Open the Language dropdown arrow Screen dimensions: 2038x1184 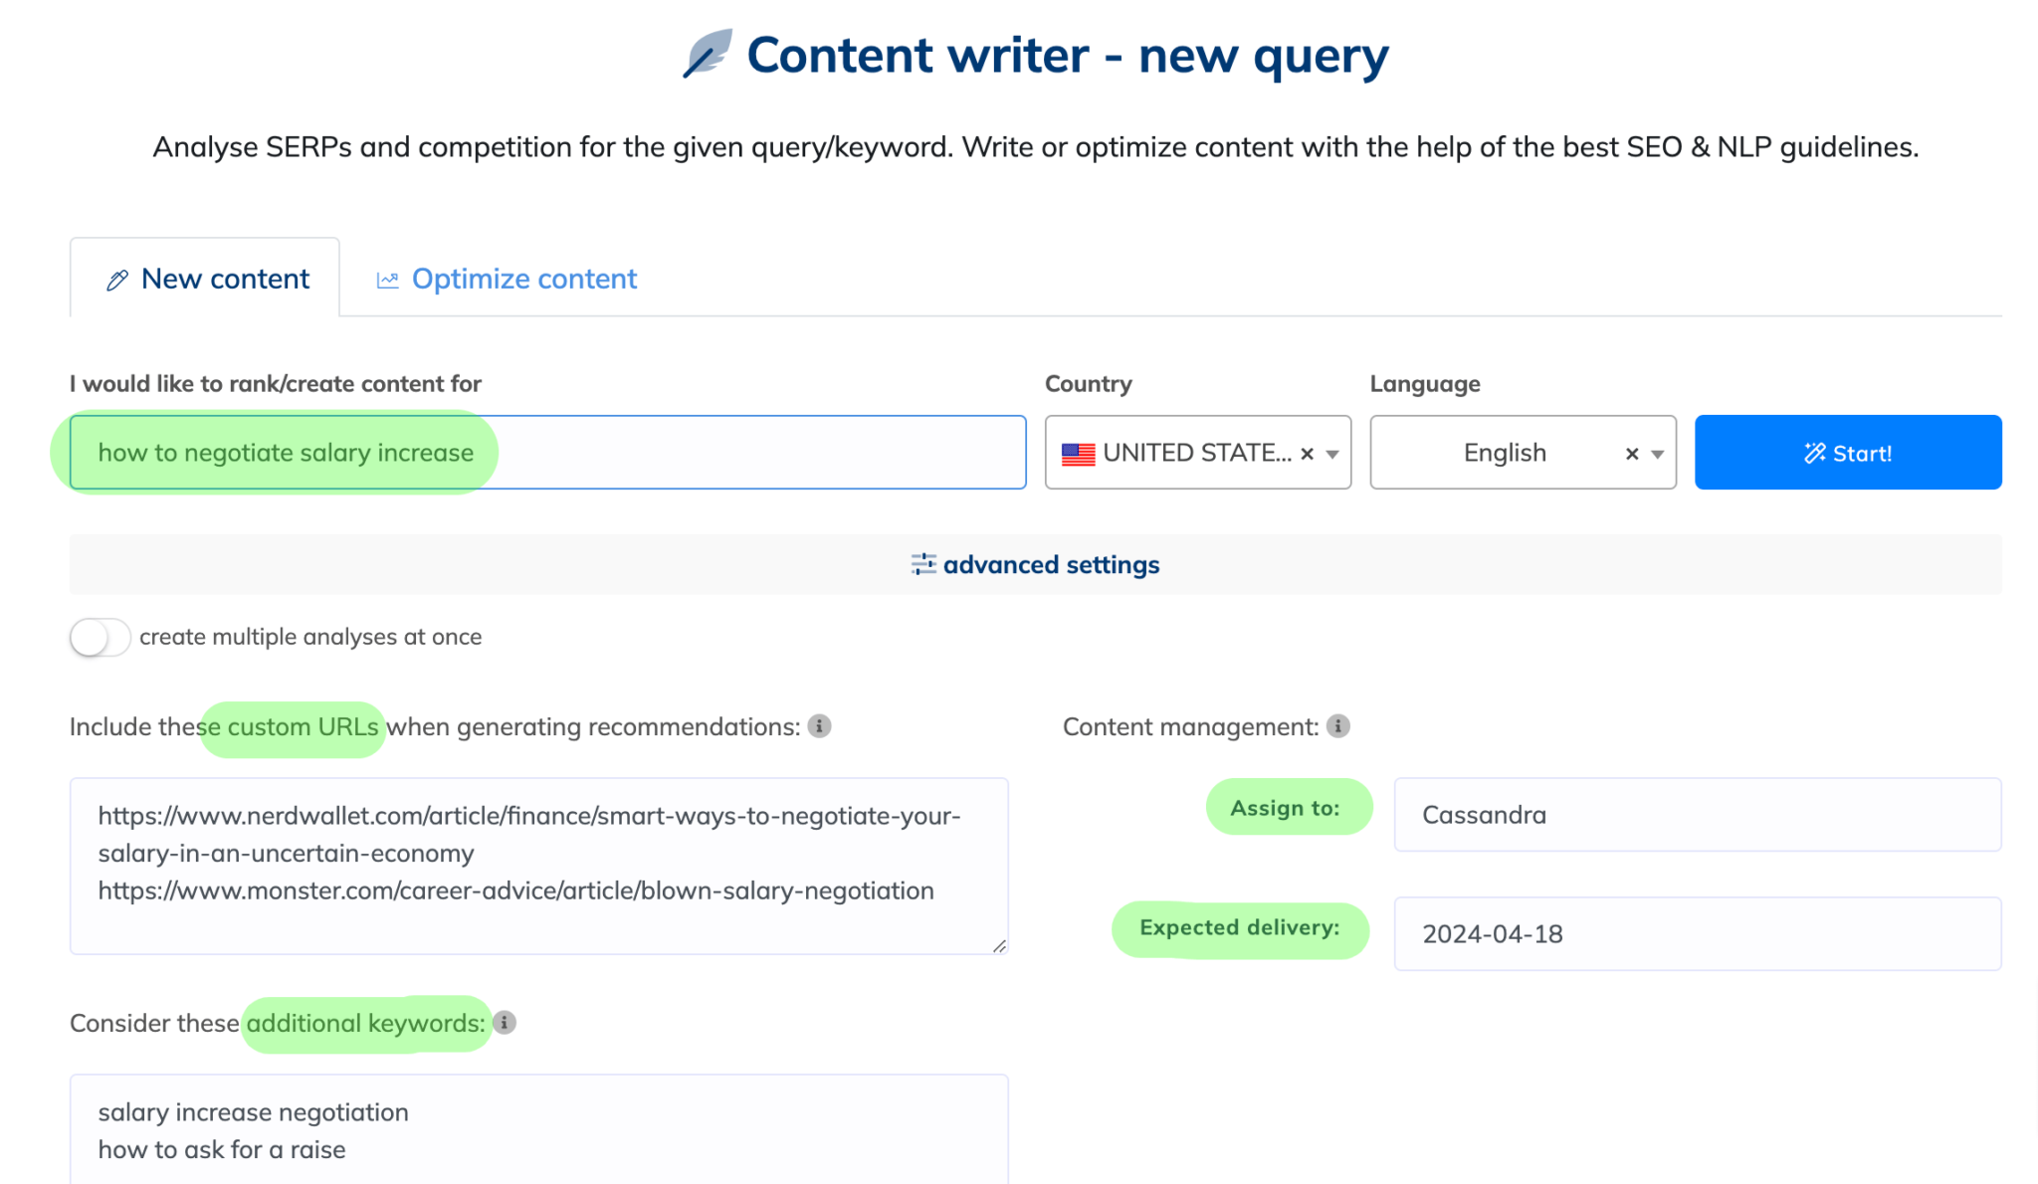(1658, 454)
